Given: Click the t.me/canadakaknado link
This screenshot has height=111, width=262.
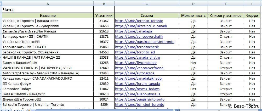Looking at the screenshot, I should [x=138, y=78].
